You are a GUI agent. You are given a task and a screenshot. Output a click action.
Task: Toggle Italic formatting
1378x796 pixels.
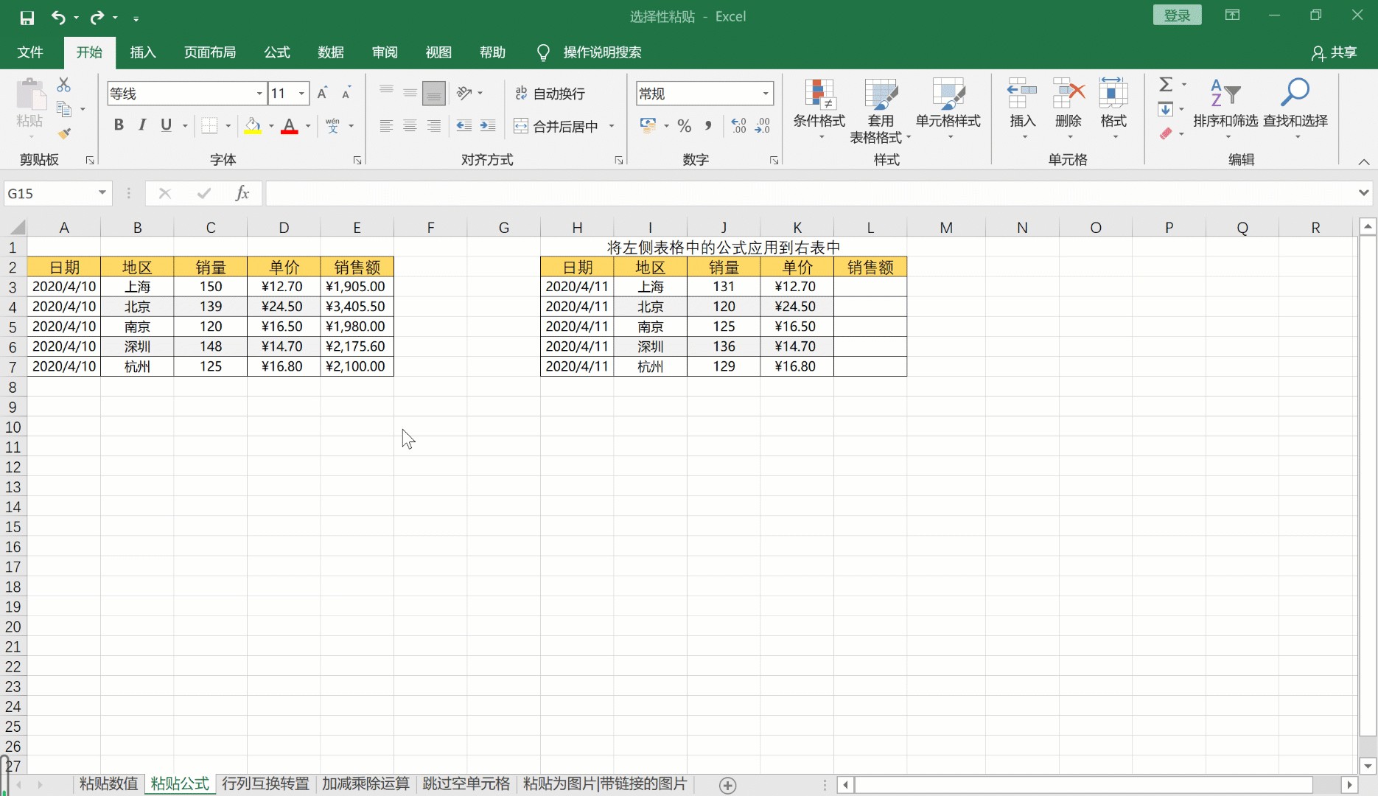(x=142, y=125)
